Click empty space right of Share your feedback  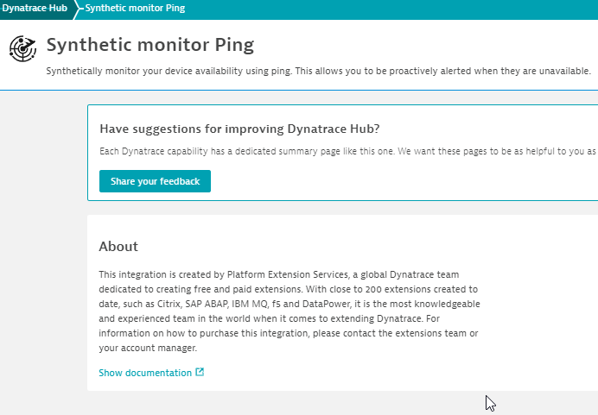[389, 181]
